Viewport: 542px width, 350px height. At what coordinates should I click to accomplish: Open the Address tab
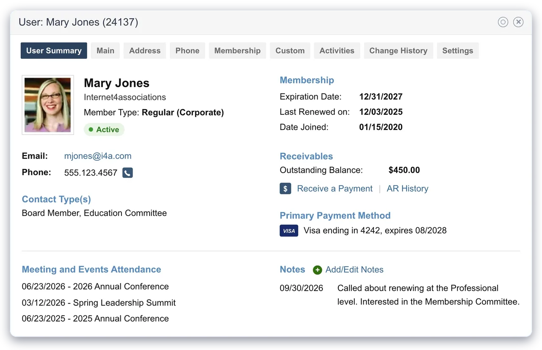tap(145, 50)
